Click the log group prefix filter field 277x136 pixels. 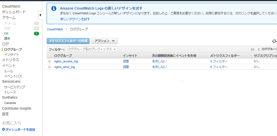point(91,49)
